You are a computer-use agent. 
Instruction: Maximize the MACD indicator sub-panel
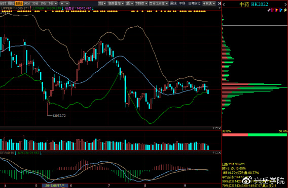pyautogui.click(x=217, y=153)
